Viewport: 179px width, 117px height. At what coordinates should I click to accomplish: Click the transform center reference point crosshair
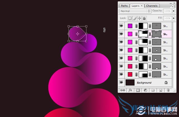pos(78,34)
